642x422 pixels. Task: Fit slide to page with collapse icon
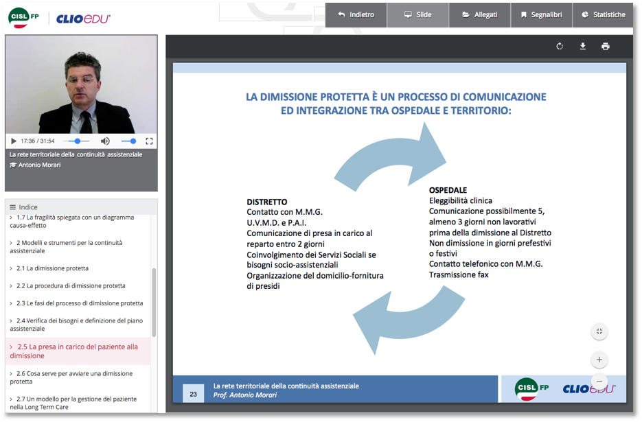point(599,331)
